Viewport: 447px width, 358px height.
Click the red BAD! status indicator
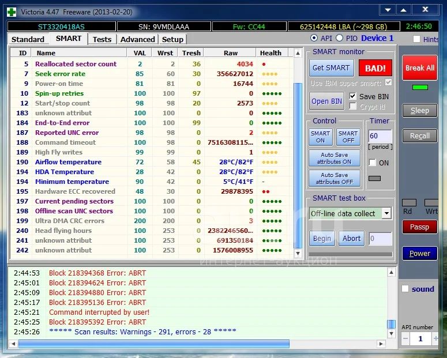[375, 68]
